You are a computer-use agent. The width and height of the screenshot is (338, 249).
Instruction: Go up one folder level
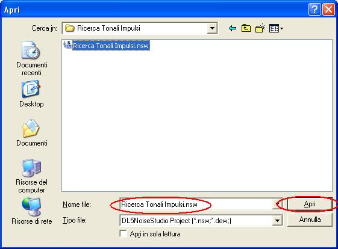246,28
